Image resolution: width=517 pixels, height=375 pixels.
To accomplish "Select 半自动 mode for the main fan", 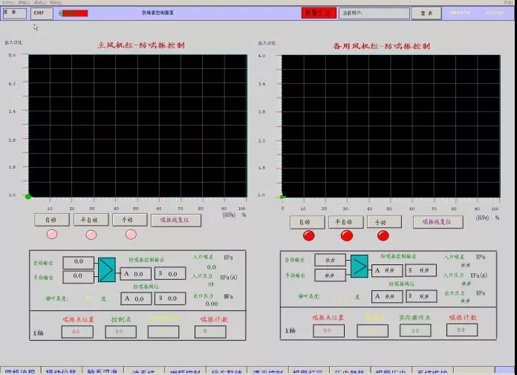I will 90,220.
